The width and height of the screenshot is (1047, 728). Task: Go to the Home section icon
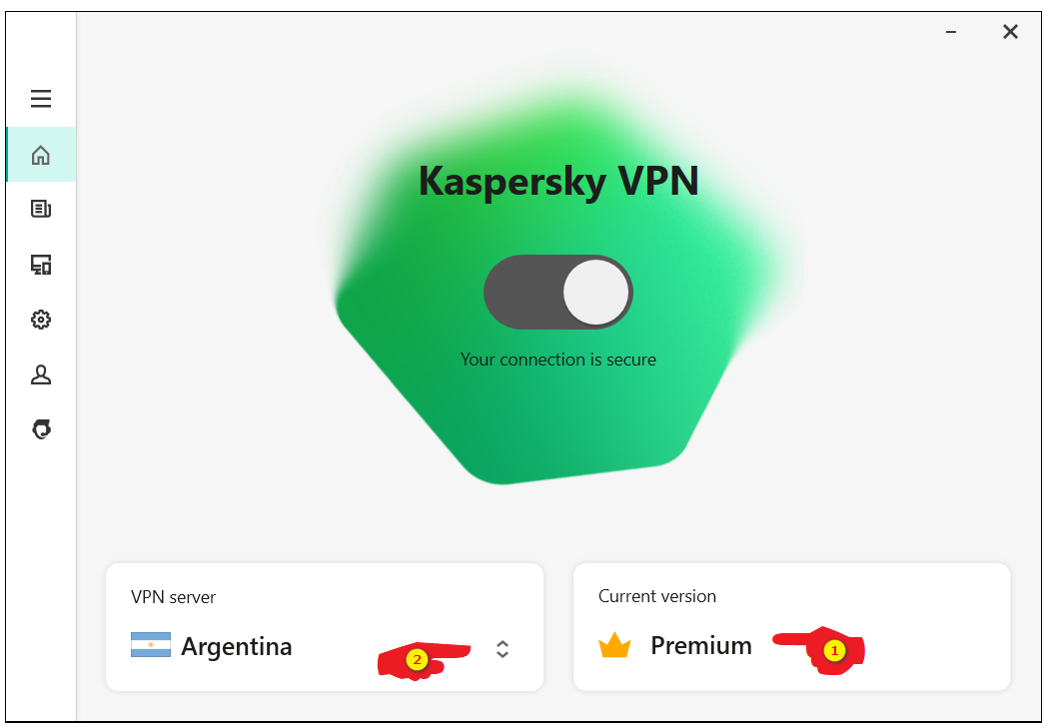[x=40, y=155]
